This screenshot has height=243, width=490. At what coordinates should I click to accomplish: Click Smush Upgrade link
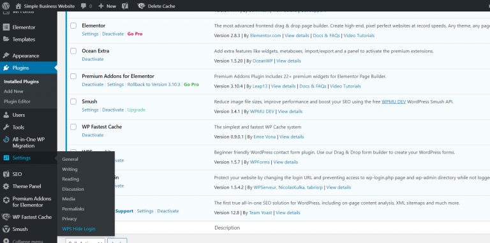point(137,110)
